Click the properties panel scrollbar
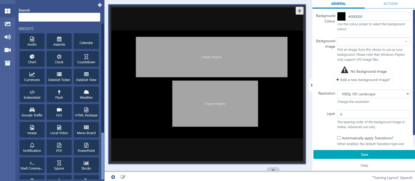This screenshot has height=181, width=415. 414,72
